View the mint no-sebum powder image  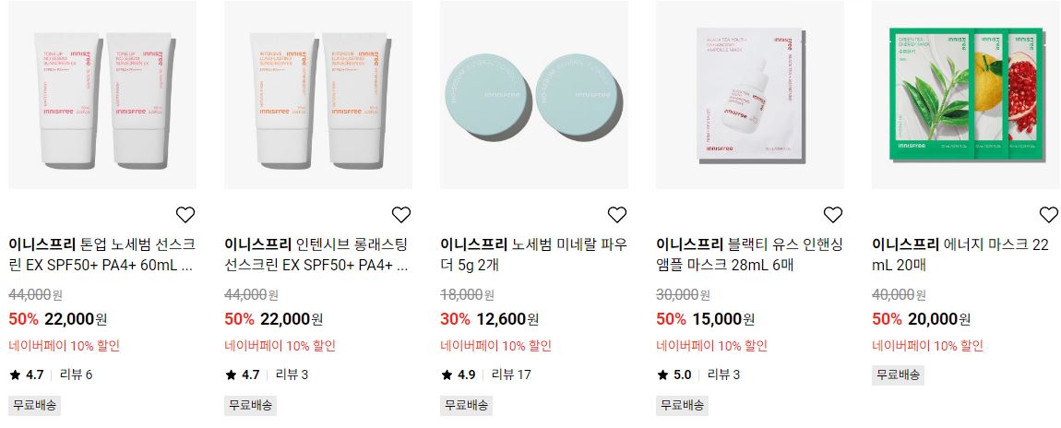pyautogui.click(x=534, y=95)
